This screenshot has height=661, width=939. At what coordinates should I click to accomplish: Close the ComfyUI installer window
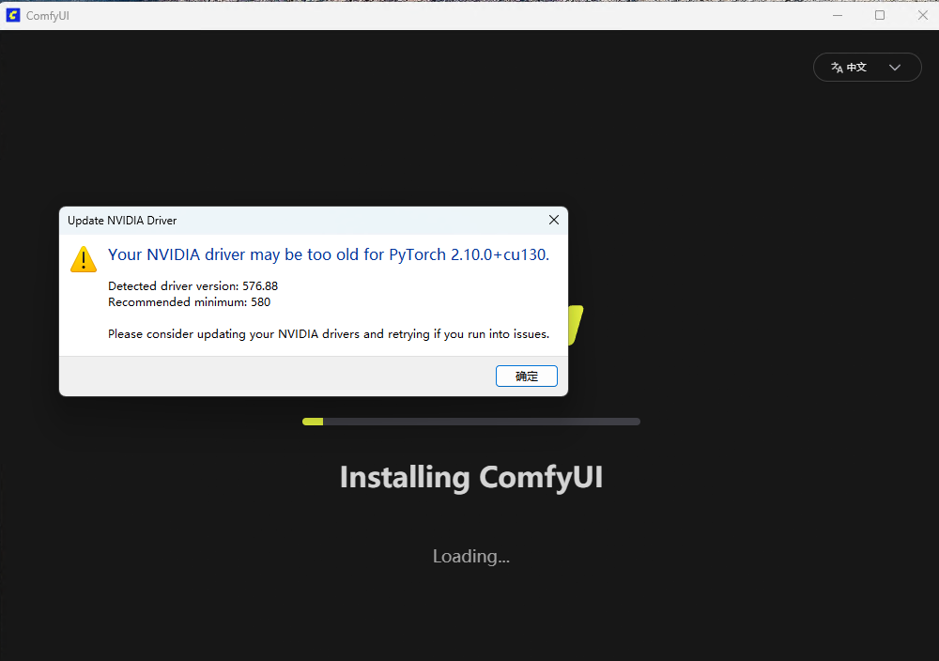[922, 15]
